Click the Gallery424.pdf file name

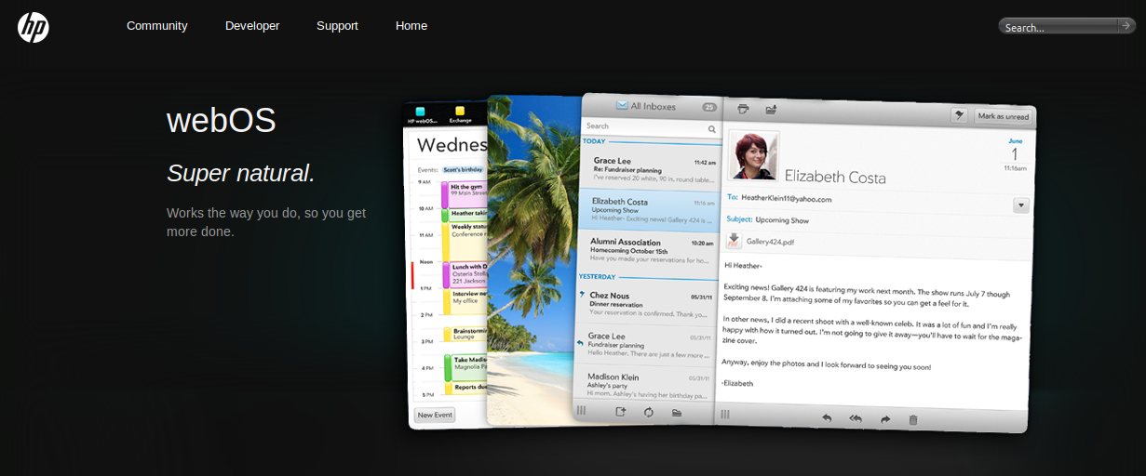click(770, 242)
